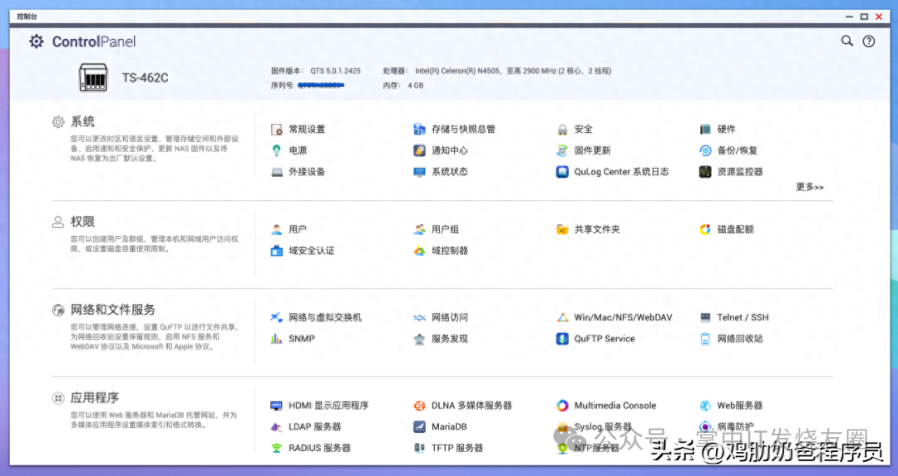Select the 权限 category heading
The width and height of the screenshot is (898, 476).
(x=82, y=222)
